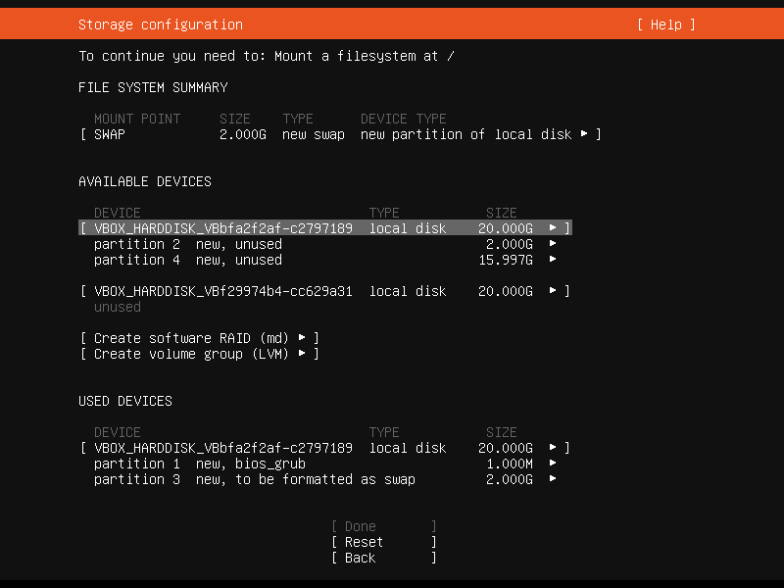The width and height of the screenshot is (784, 588).
Task: Click 2.000G size in filesystem summary
Action: pyautogui.click(x=242, y=134)
